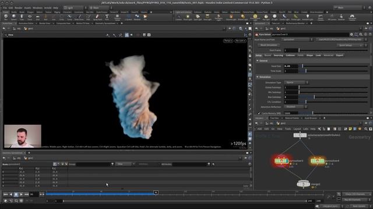The width and height of the screenshot is (373, 209).
Task: Select the Sphere shelf tool
Action: (x=14, y=17)
